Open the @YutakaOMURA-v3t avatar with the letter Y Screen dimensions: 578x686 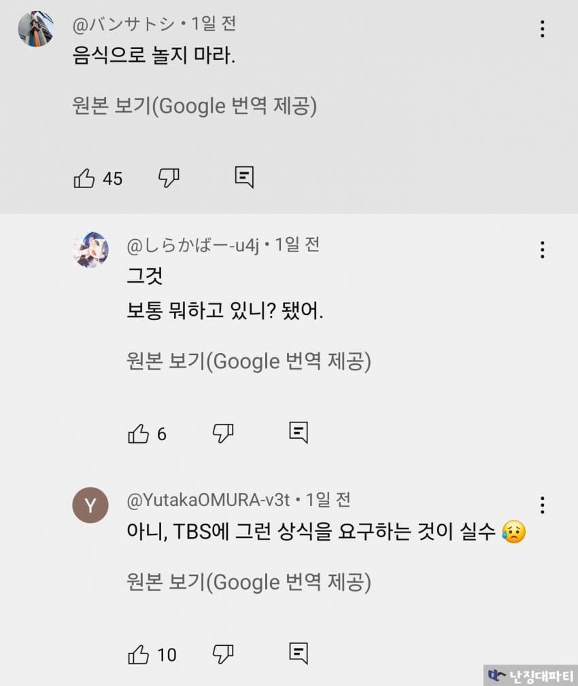(x=90, y=505)
